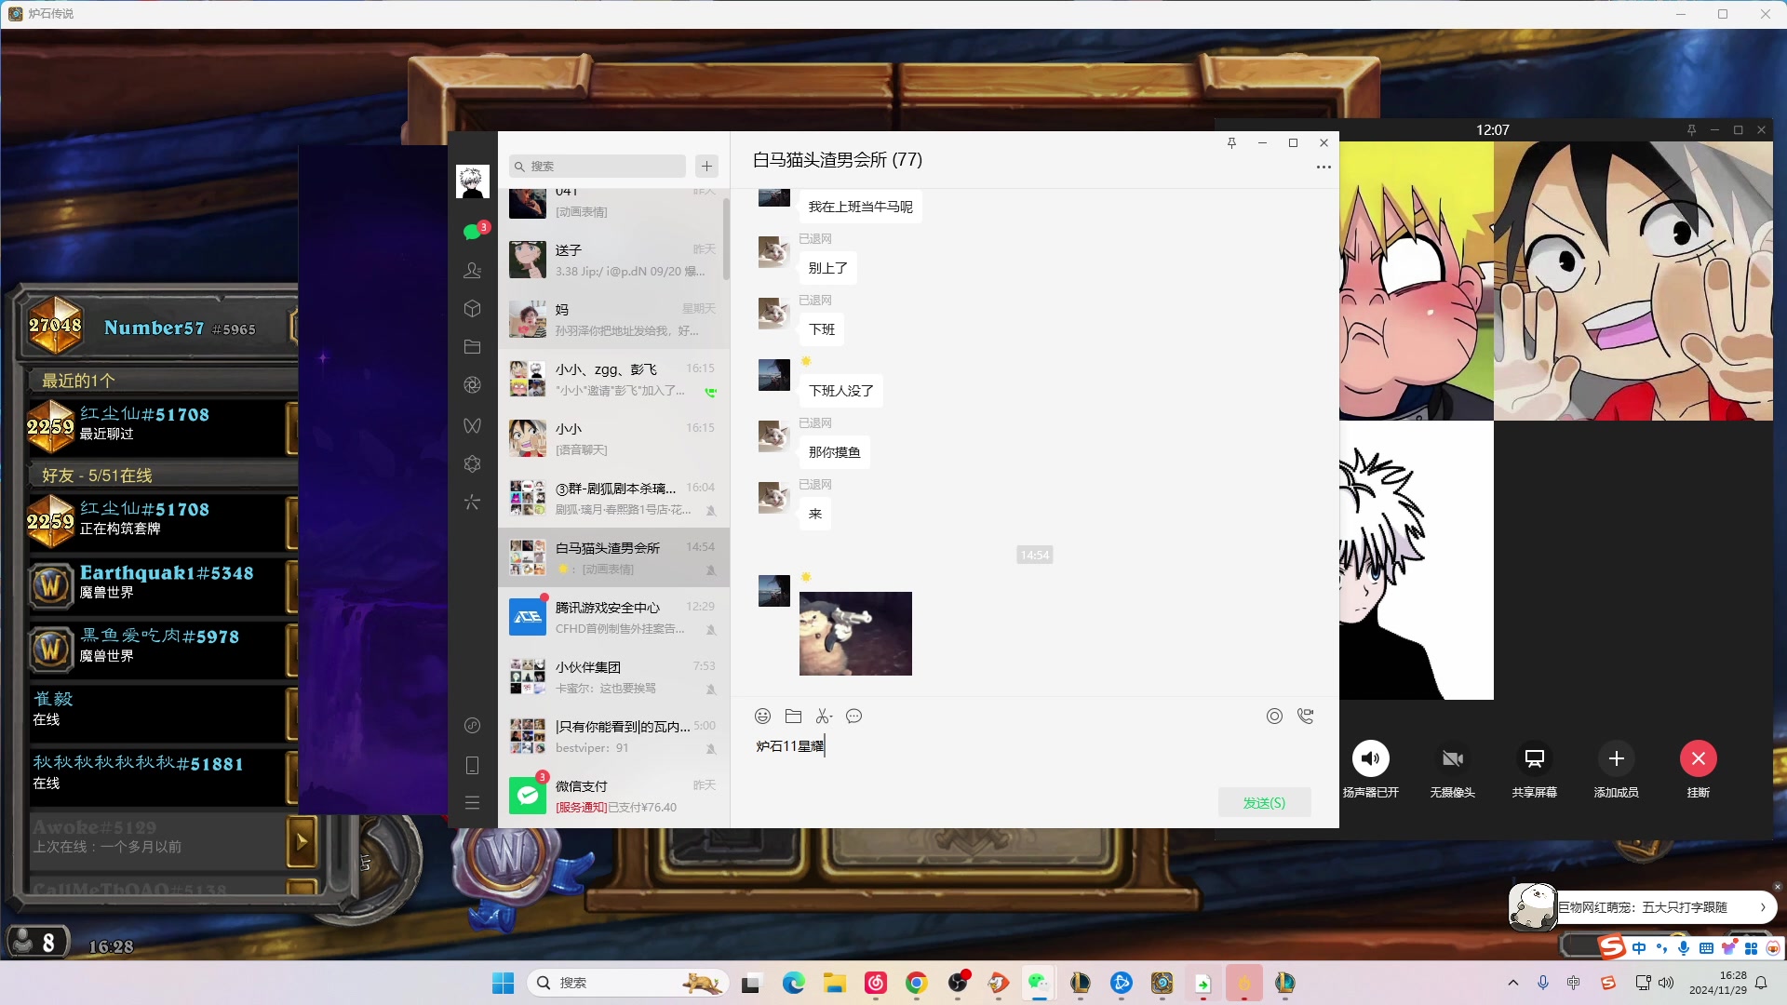
Task: Open the 小小 voice chat conversation
Action: (x=613, y=438)
